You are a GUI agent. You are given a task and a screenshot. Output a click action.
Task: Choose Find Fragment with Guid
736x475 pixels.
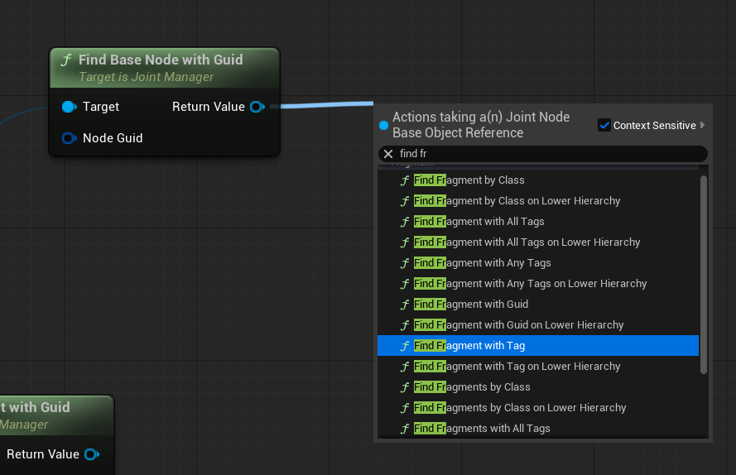[x=471, y=305]
